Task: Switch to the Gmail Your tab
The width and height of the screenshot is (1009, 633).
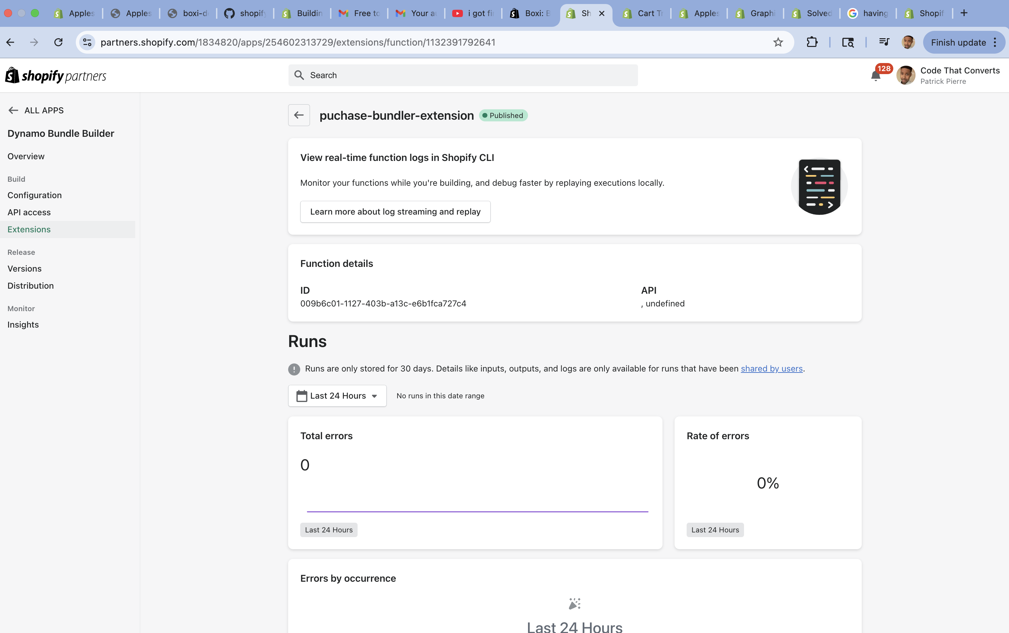Action: coord(416,13)
